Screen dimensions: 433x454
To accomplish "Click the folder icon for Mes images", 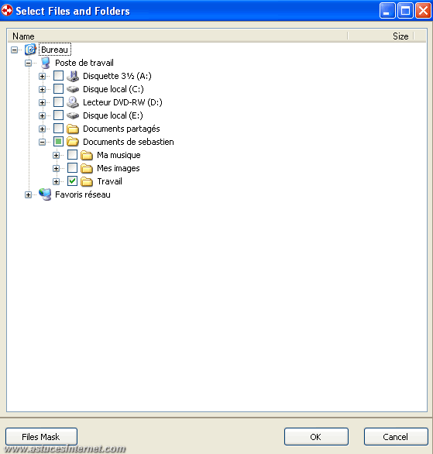I will 87,169.
